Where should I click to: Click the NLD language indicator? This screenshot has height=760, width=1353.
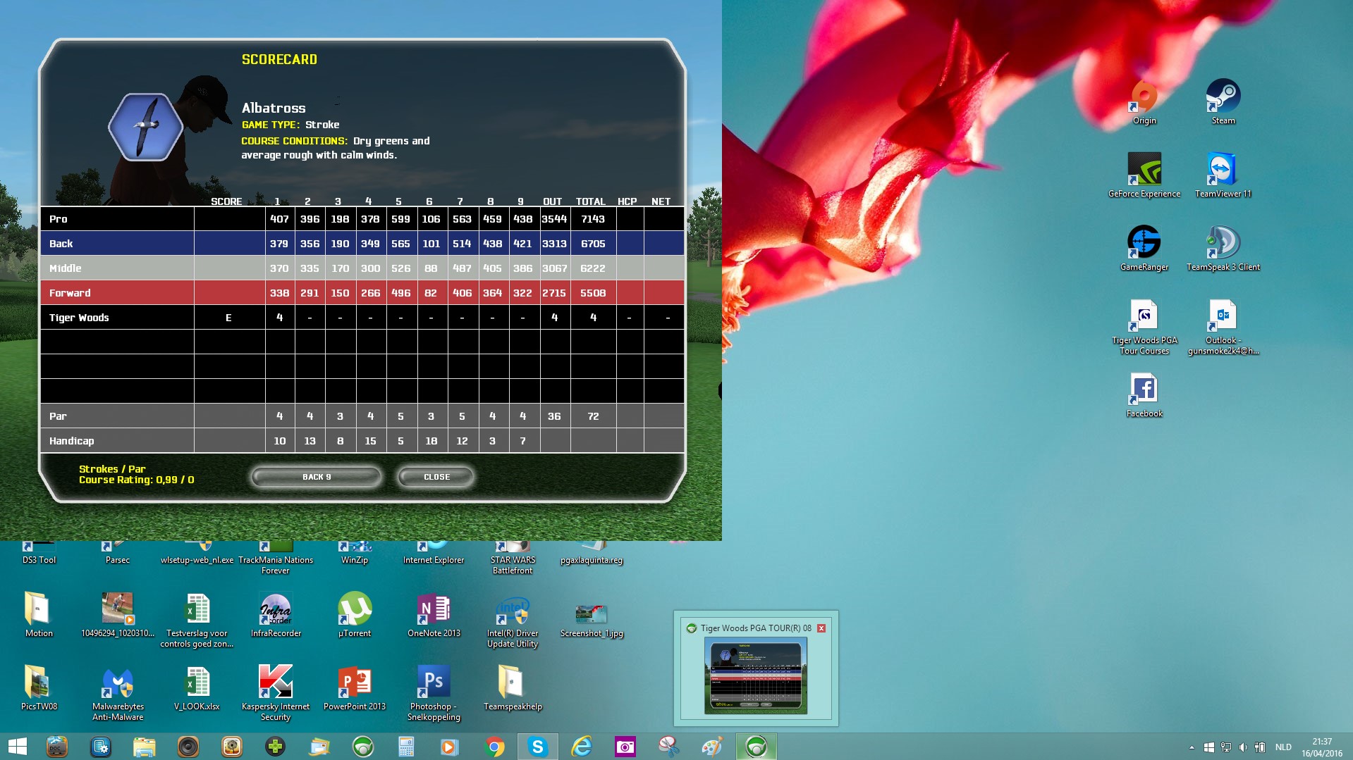1283,747
